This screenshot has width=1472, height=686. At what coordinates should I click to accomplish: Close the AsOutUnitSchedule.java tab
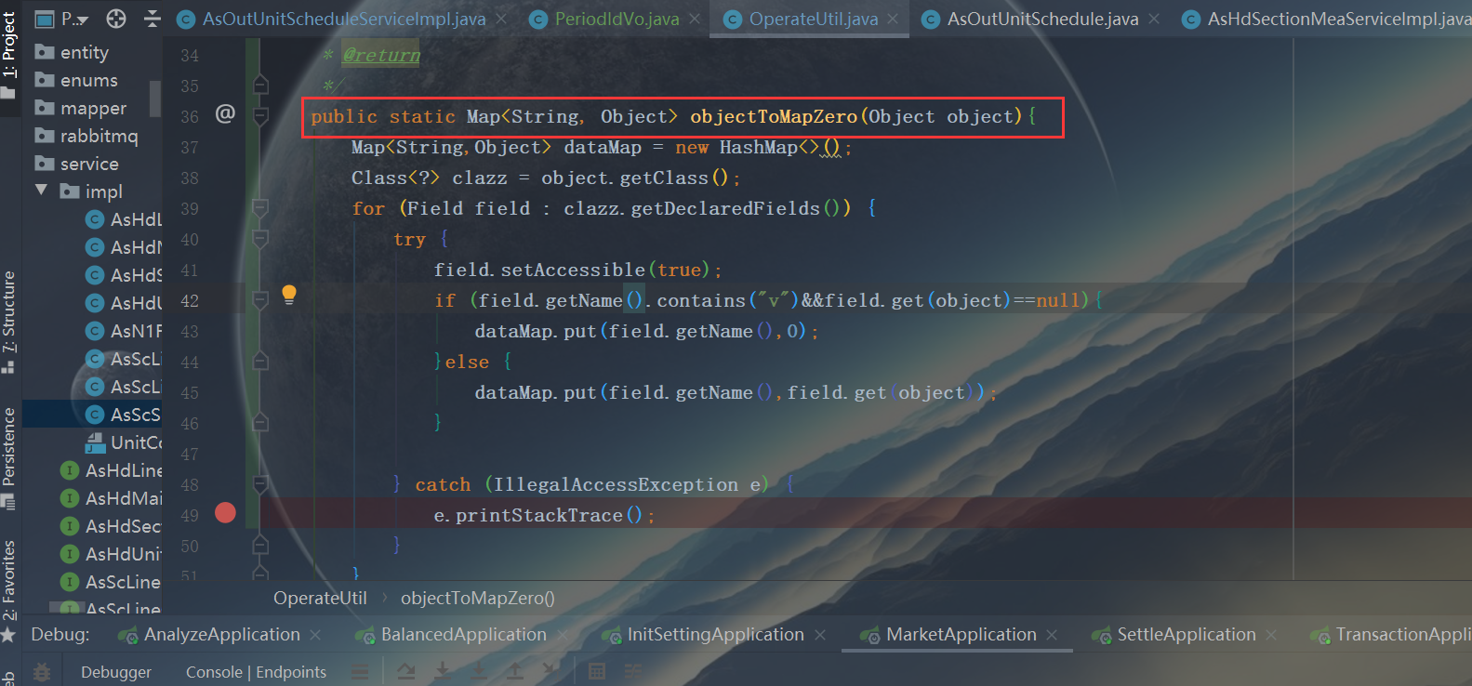point(1154,19)
